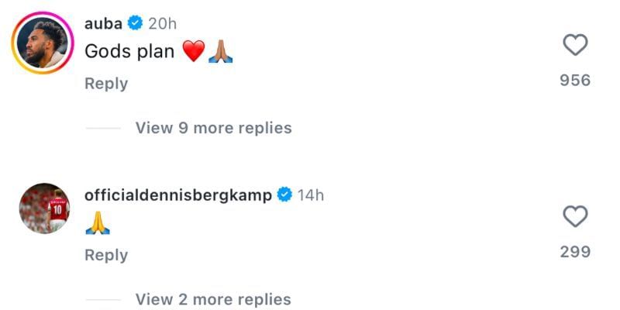Click the 20h timestamp on auba's comment
The image size is (620, 310).
[x=163, y=24]
